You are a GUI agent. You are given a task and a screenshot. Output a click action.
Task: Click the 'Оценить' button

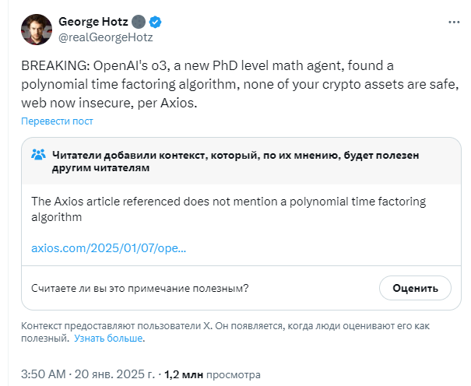tap(415, 288)
